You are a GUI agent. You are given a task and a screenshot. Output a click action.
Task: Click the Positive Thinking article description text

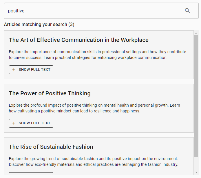tap(94, 108)
